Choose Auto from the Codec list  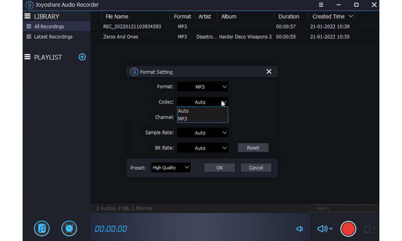point(203,111)
